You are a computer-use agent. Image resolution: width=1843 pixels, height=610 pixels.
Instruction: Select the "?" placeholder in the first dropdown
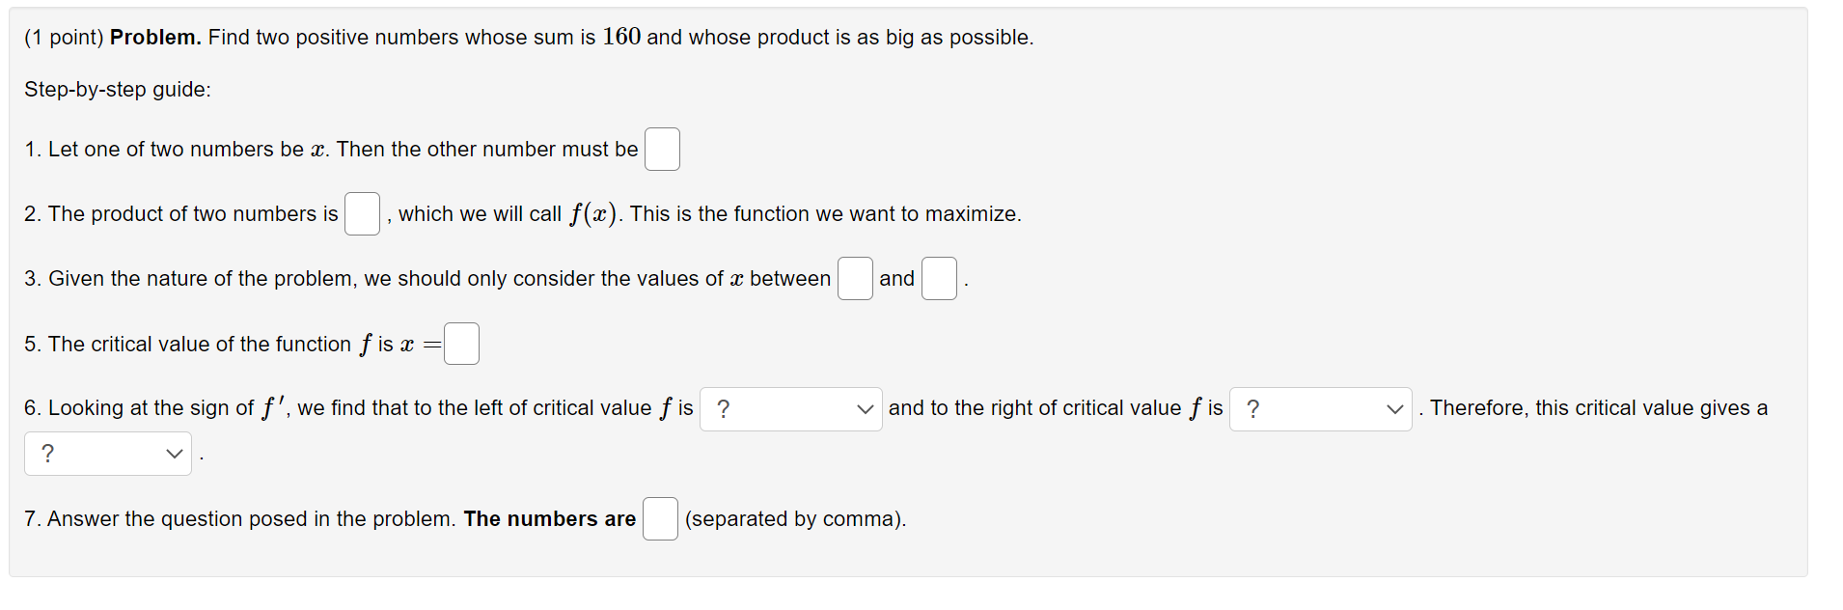[724, 409]
